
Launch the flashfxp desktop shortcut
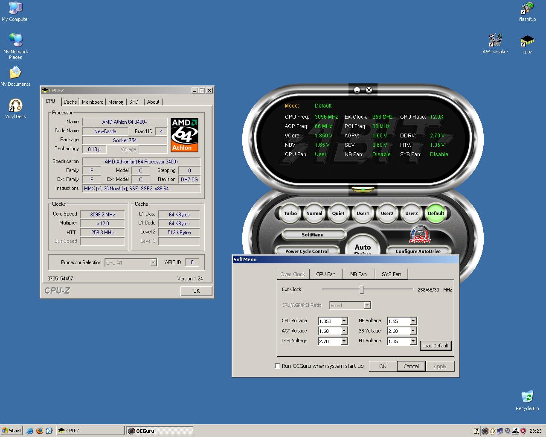pyautogui.click(x=527, y=12)
